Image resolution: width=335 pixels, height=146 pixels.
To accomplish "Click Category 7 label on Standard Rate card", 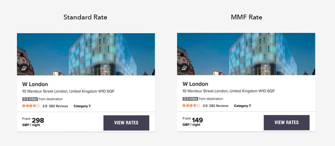I will point(82,106).
